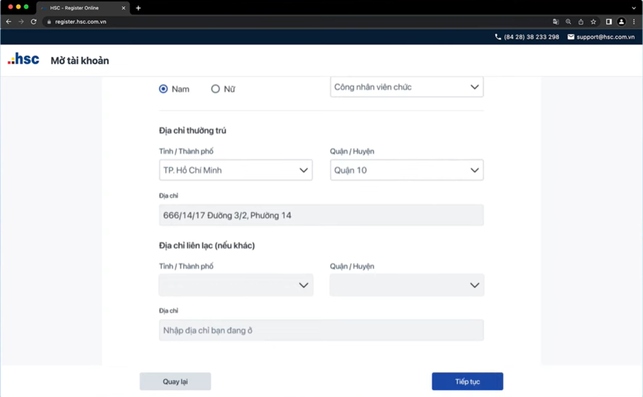Click the hsc logo
The image size is (643, 397).
tap(23, 59)
